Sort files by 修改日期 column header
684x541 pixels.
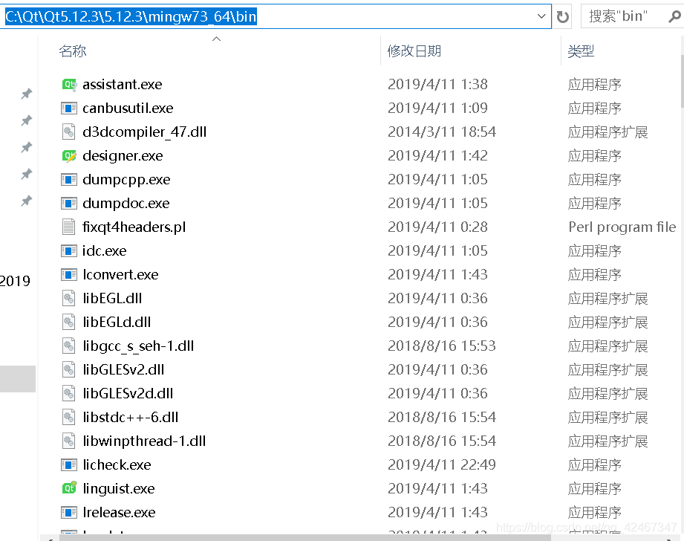(414, 51)
